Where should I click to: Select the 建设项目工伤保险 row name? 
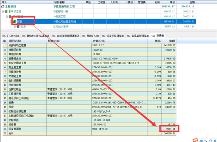coord(19,98)
